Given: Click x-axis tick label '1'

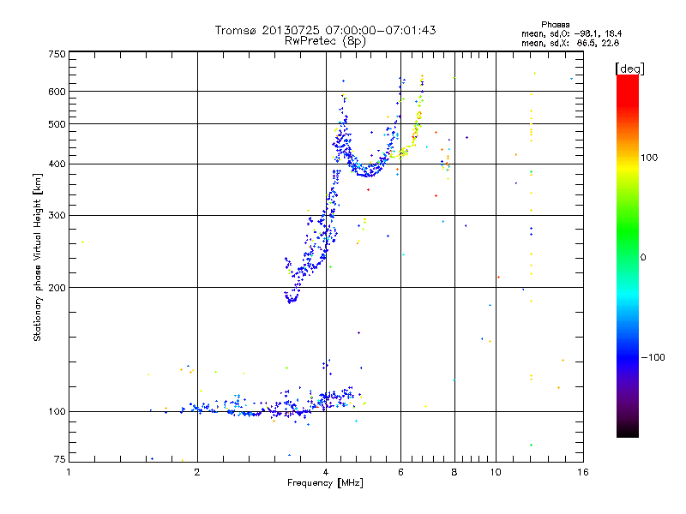Looking at the screenshot, I should tap(69, 472).
